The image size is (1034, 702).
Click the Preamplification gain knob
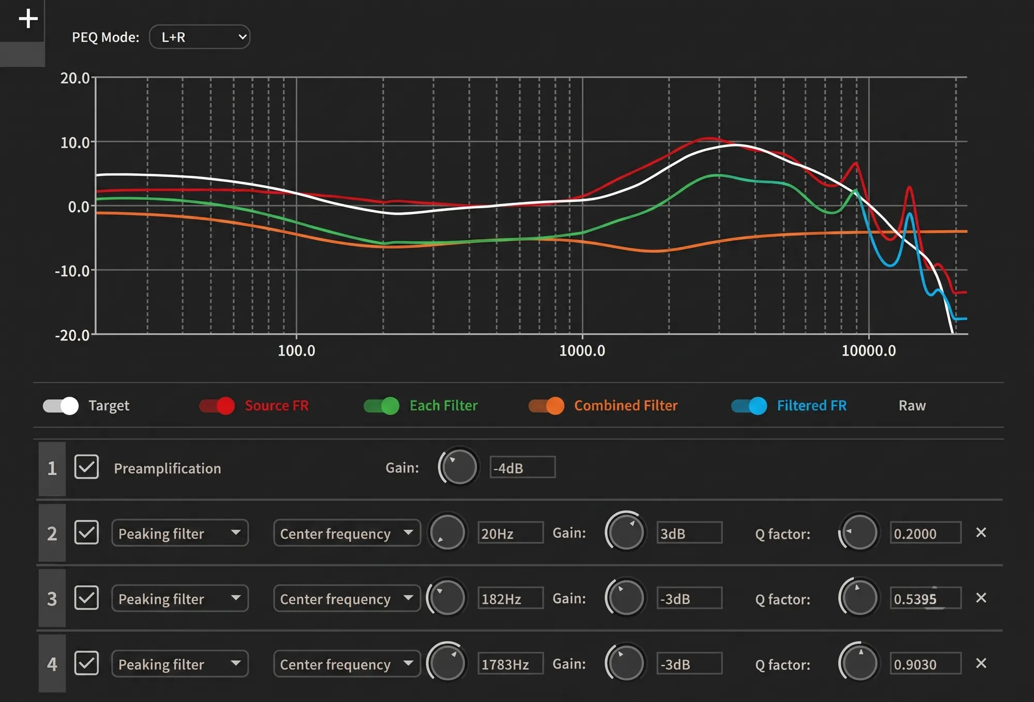459,467
